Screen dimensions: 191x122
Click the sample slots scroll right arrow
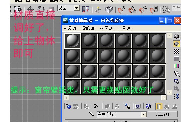tap(164, 98)
